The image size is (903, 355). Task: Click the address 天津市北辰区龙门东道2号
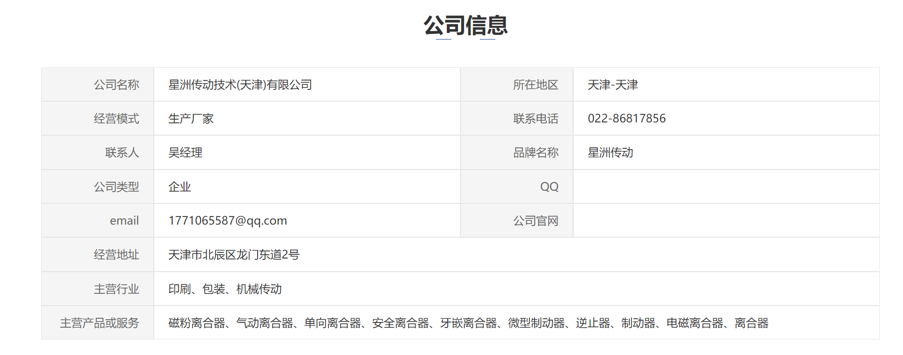point(234,255)
